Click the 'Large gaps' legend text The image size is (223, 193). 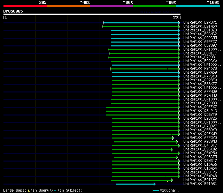point(15,190)
